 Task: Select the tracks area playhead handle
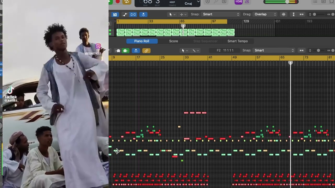183,26
